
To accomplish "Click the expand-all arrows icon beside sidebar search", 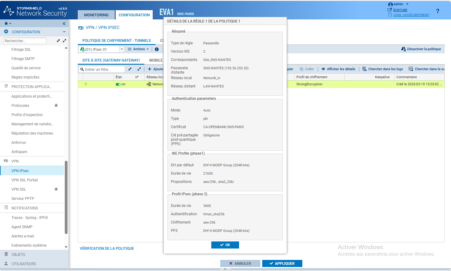I will click(x=64, y=41).
